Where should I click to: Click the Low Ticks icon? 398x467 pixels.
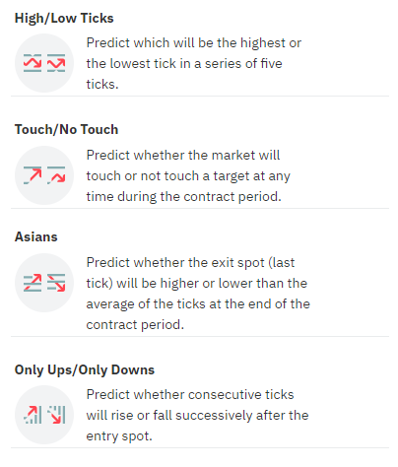pyautogui.click(x=56, y=63)
